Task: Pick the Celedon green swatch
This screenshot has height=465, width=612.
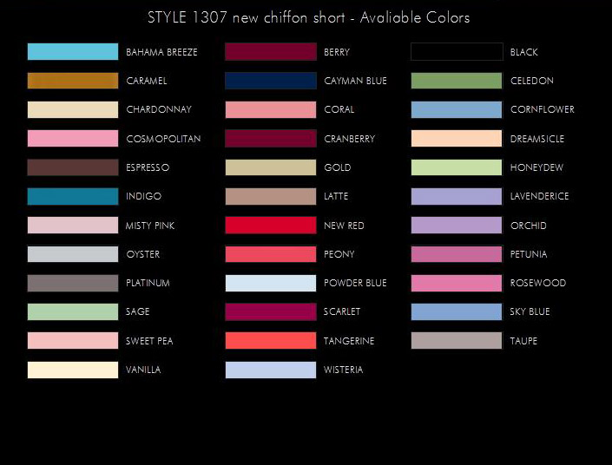Action: (457, 81)
